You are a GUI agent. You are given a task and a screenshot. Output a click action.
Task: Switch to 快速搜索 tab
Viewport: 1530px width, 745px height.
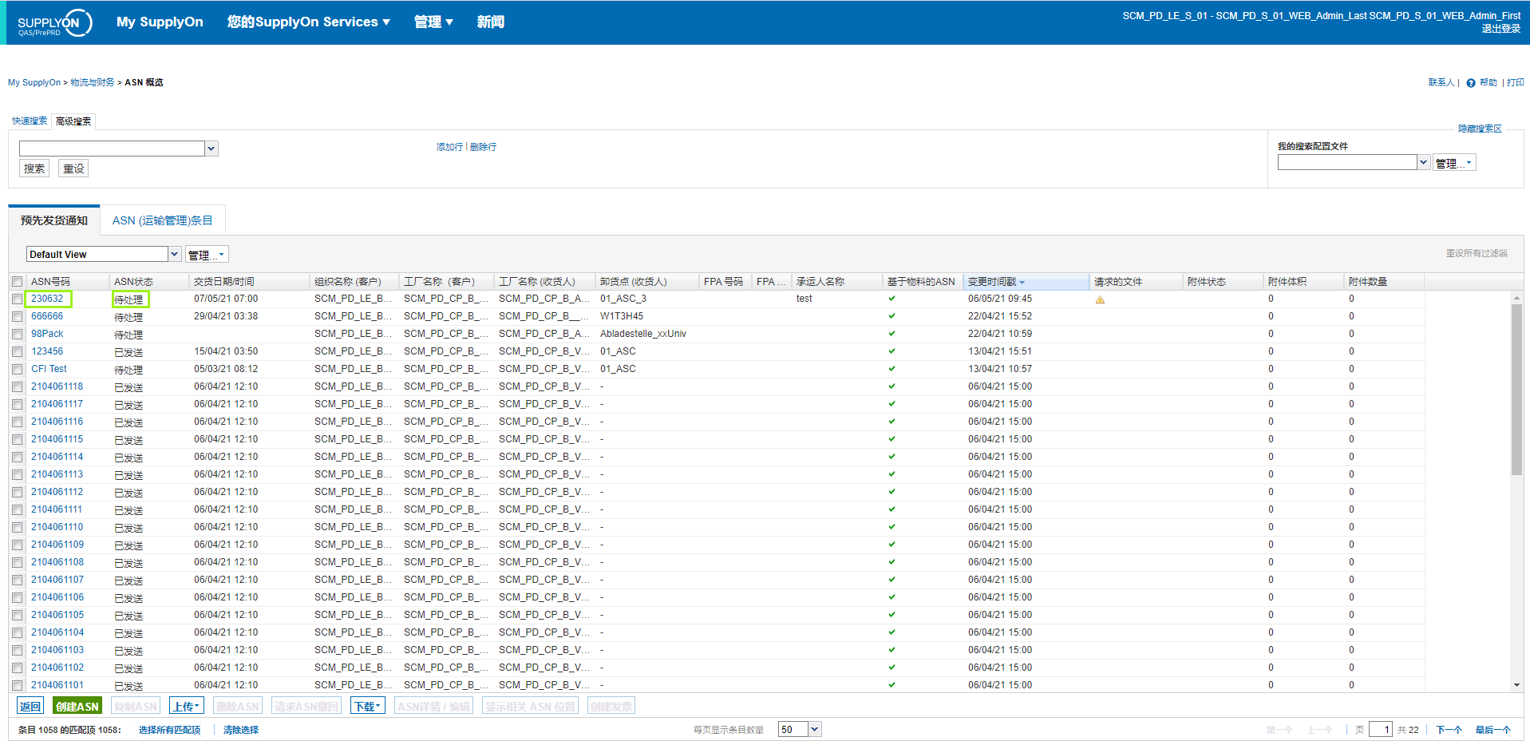point(30,121)
